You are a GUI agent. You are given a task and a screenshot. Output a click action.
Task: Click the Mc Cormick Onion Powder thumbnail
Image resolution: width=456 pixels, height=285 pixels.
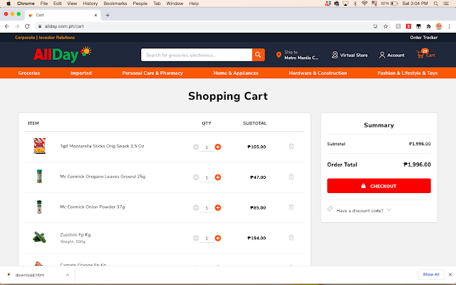[39, 207]
